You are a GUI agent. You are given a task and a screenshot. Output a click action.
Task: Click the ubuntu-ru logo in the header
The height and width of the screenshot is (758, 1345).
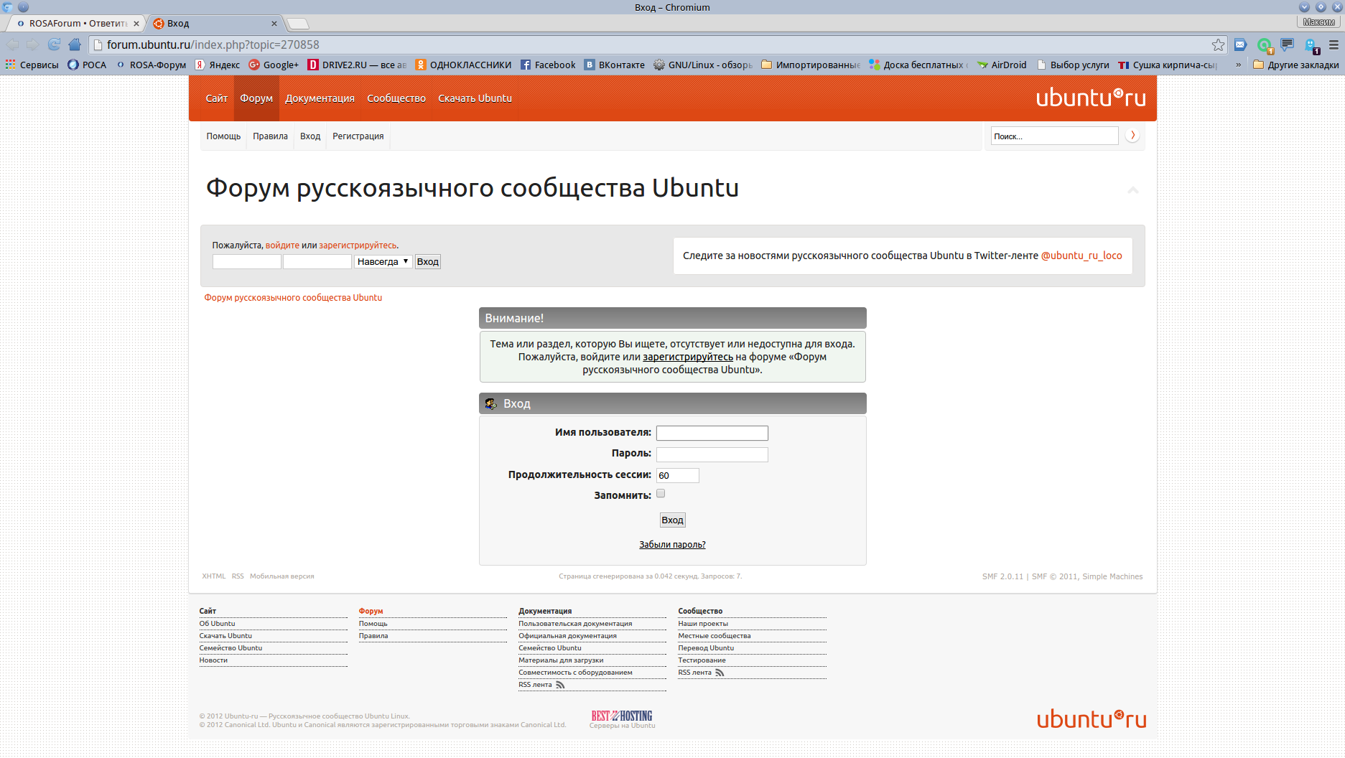[x=1091, y=98]
